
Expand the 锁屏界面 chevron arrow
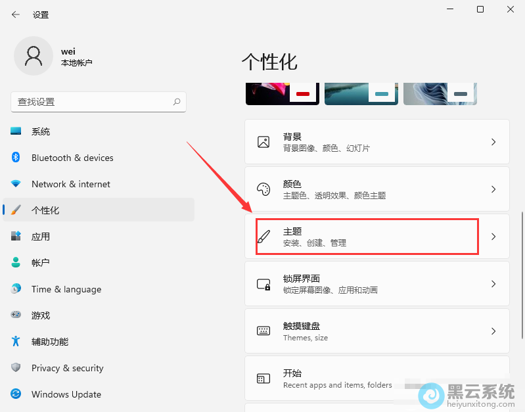(493, 284)
